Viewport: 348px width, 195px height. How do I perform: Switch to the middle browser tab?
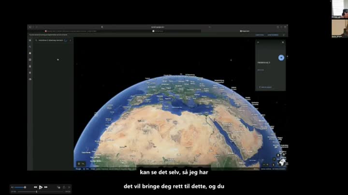tap(158, 31)
